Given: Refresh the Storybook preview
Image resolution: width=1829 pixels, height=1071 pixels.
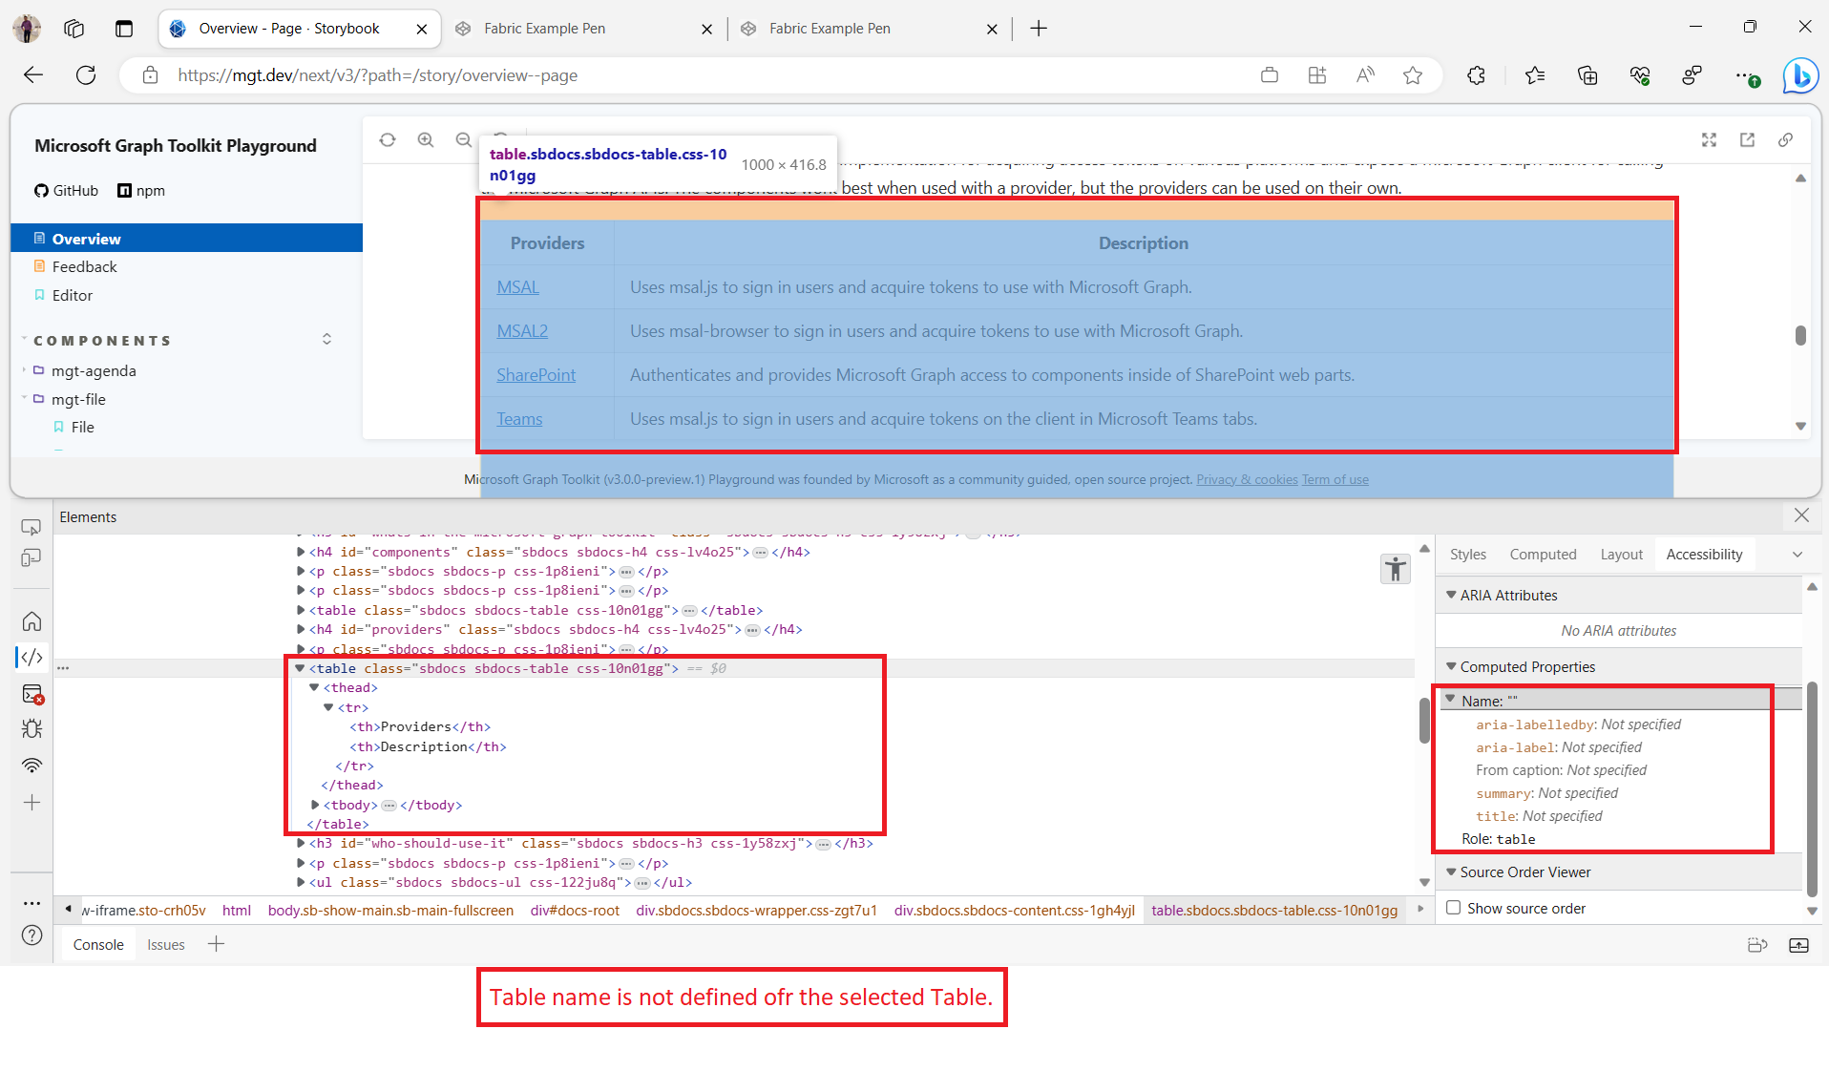Looking at the screenshot, I should tap(387, 139).
